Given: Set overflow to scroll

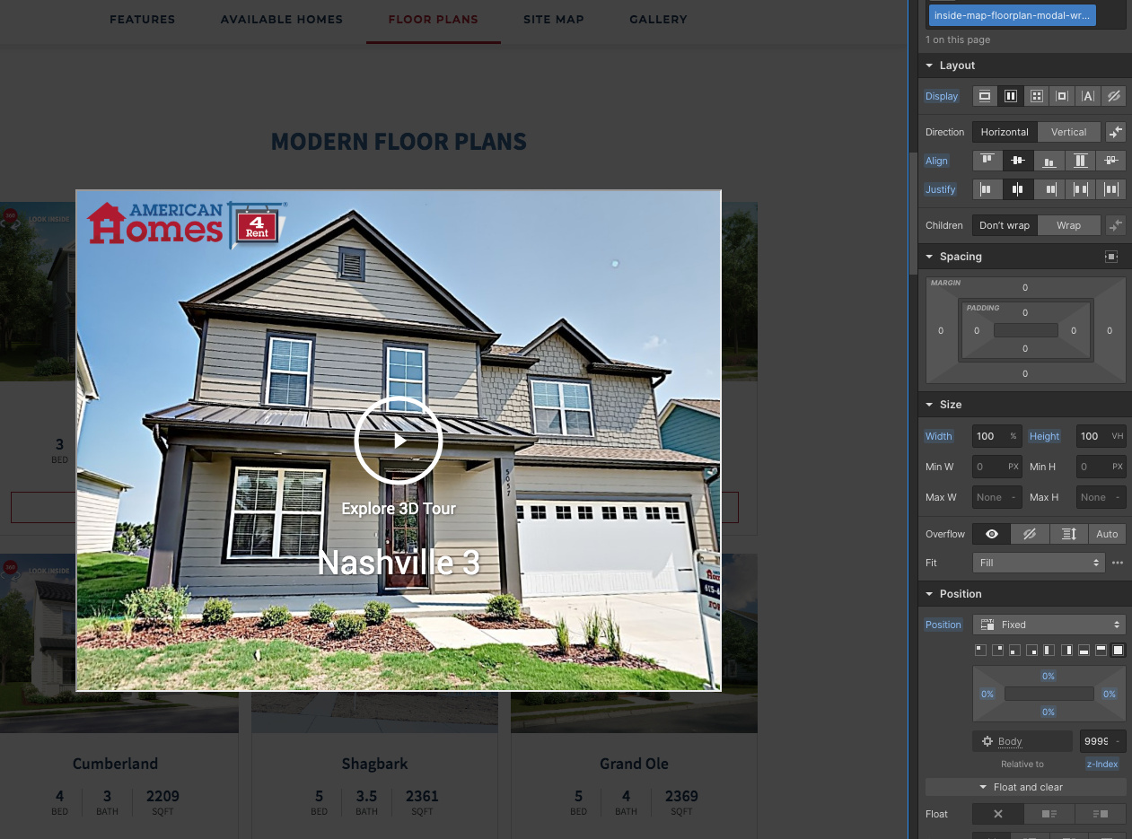Looking at the screenshot, I should coord(1068,534).
